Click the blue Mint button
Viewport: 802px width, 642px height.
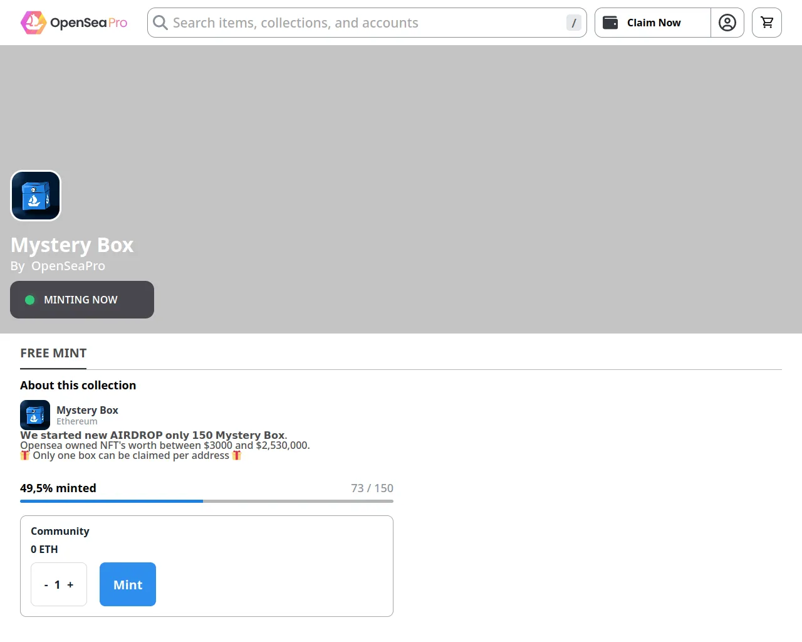tap(128, 584)
